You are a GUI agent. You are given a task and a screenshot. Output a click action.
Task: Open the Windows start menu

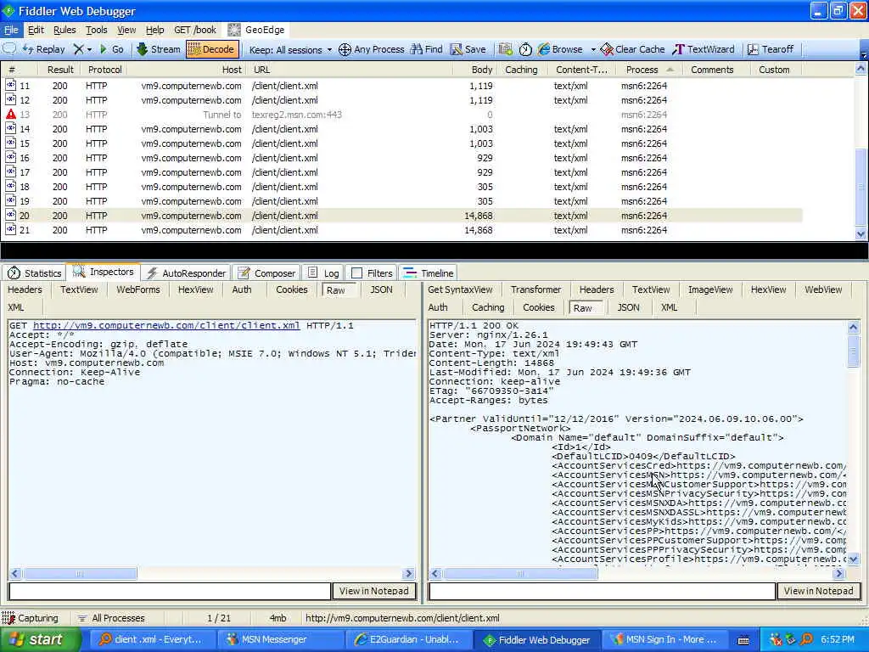pyautogui.click(x=40, y=639)
